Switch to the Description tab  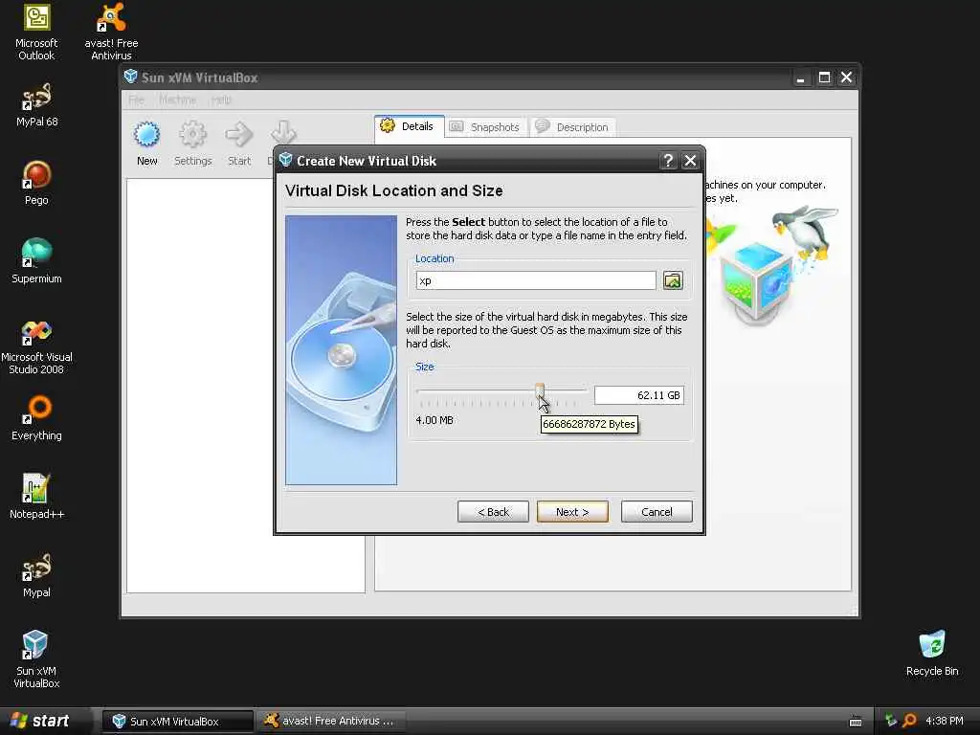[573, 127]
